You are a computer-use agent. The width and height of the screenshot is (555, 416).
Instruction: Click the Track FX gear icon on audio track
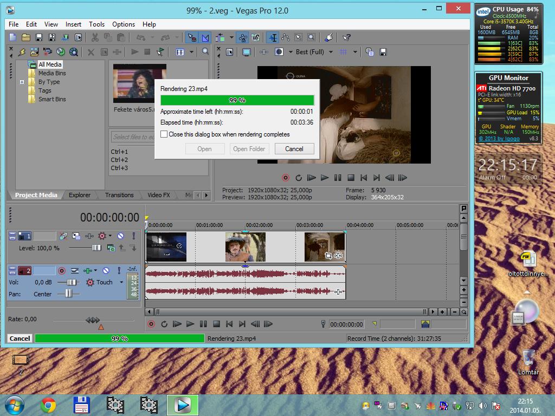[x=91, y=282]
